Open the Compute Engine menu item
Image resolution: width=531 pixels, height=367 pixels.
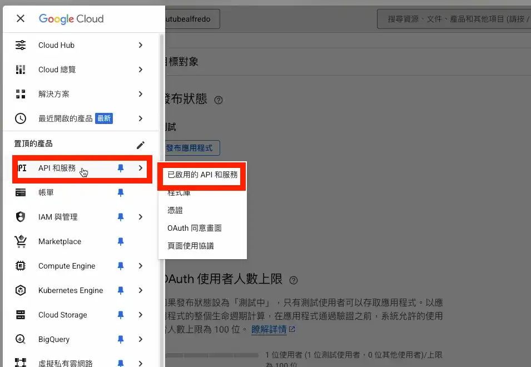coord(81,266)
